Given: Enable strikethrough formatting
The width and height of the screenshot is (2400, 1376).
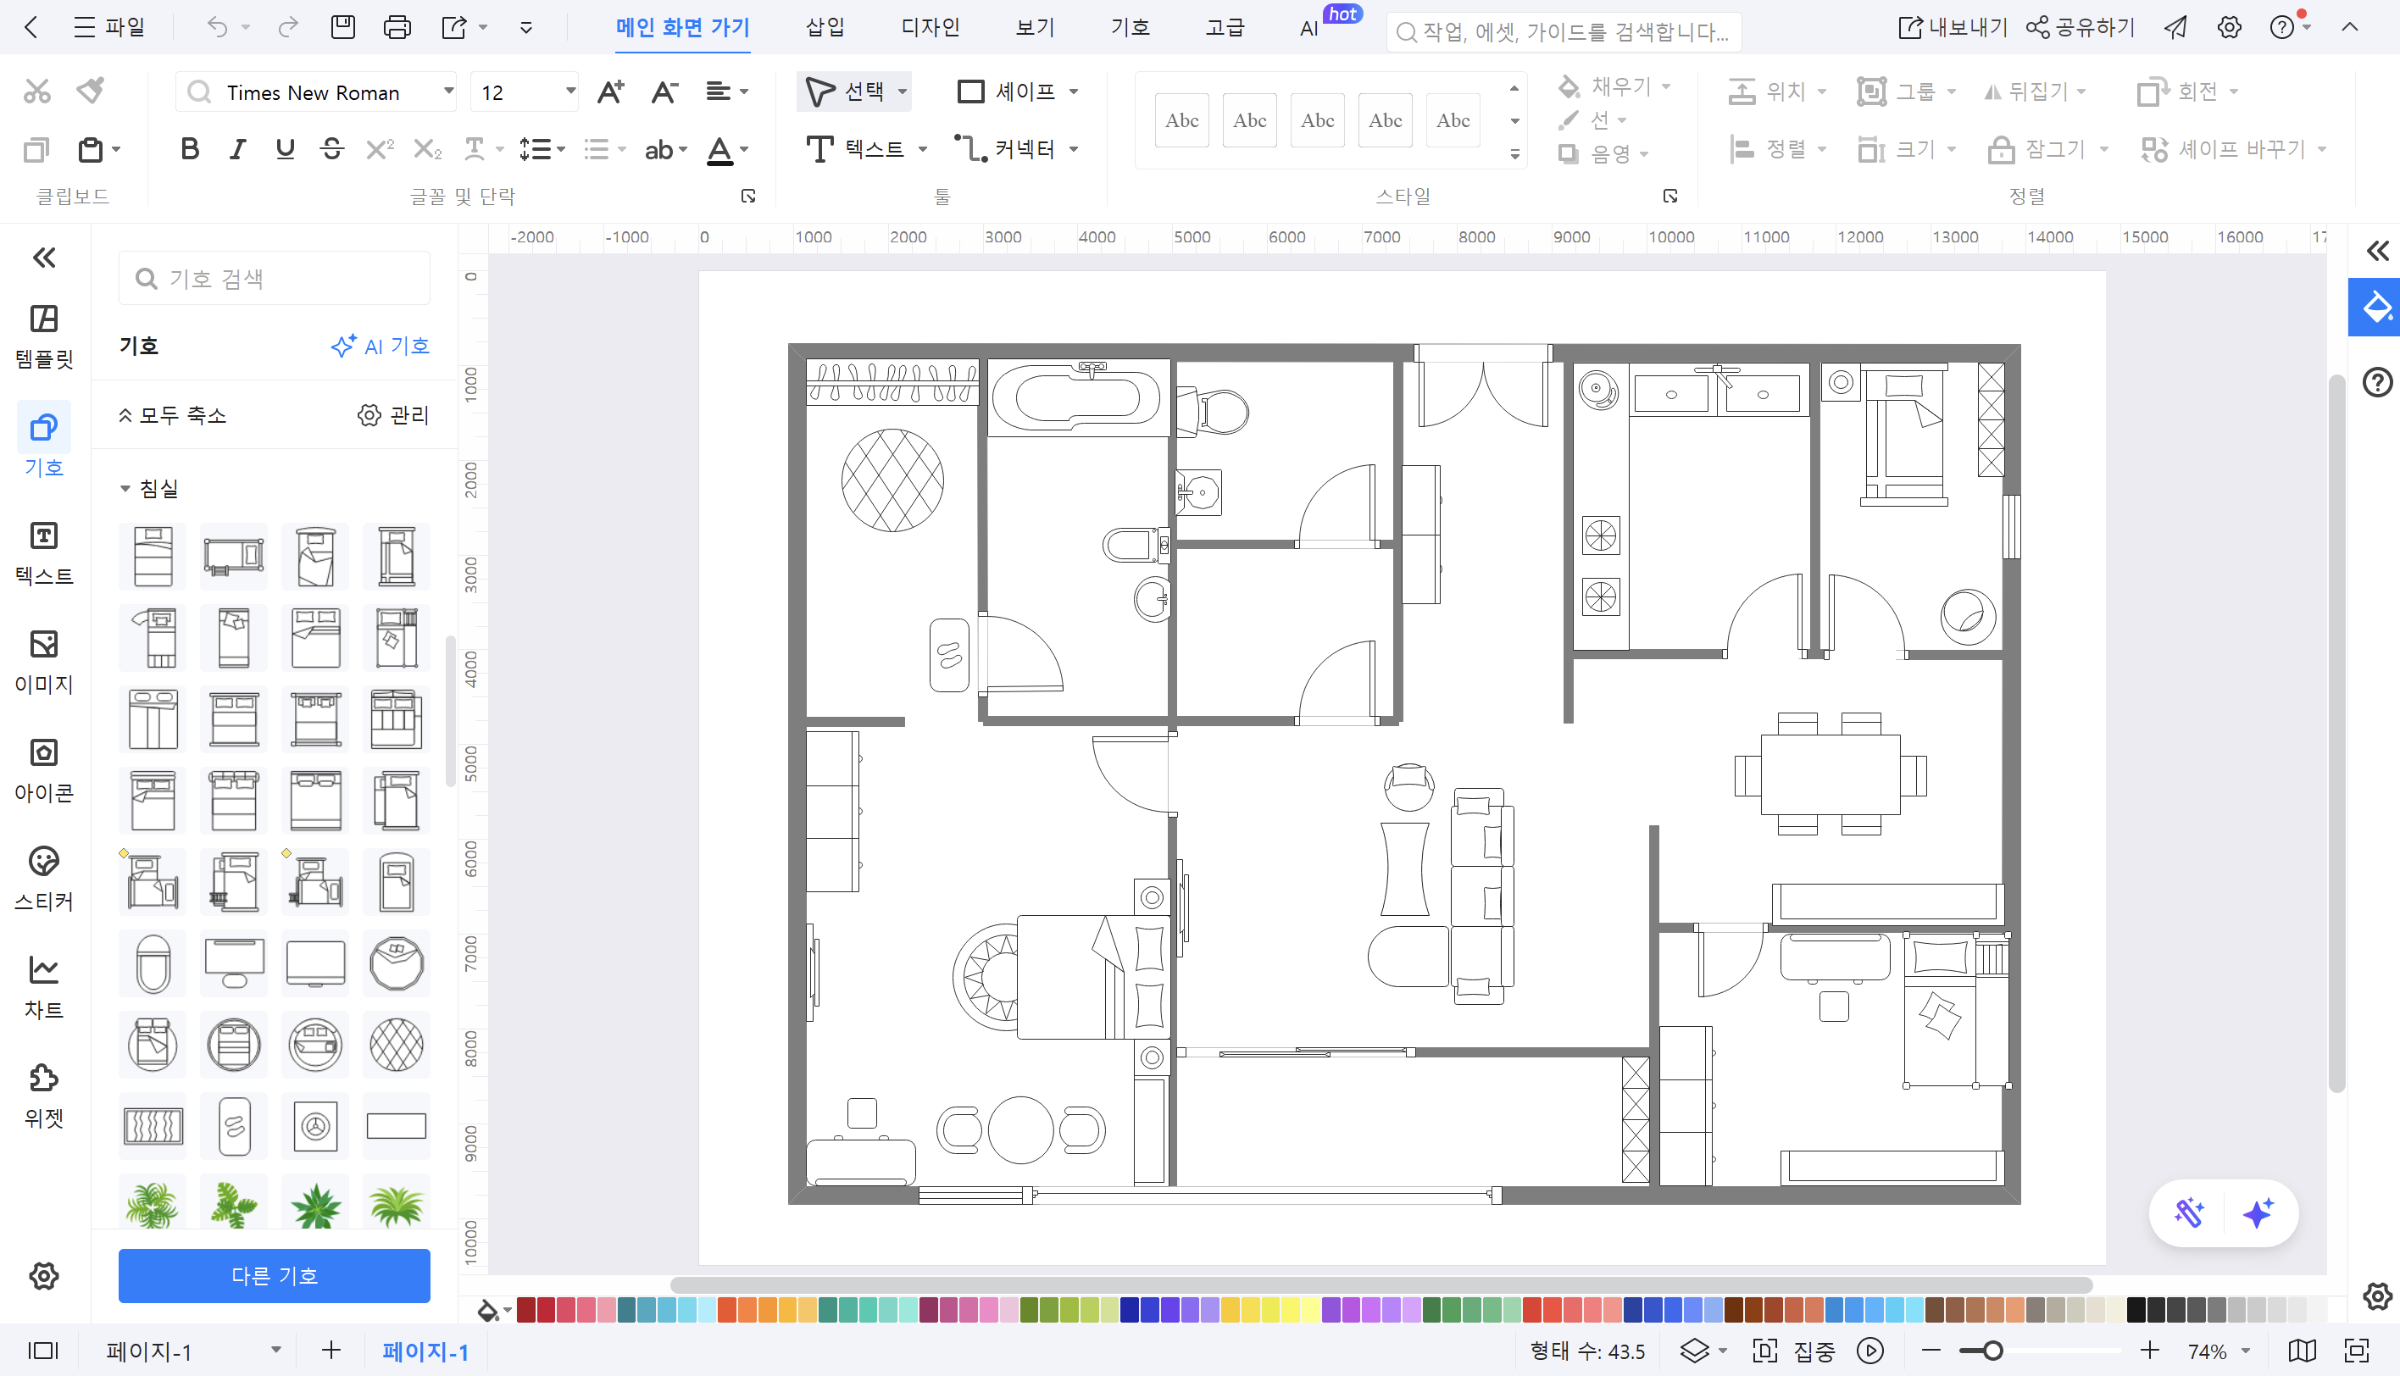Looking at the screenshot, I should coord(332,148).
